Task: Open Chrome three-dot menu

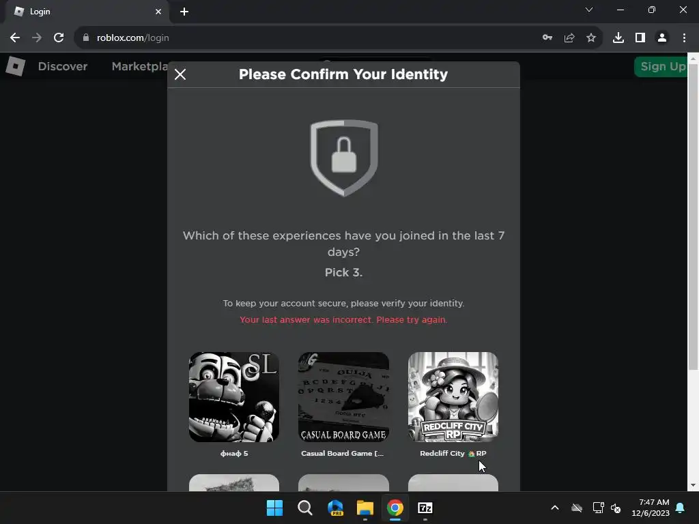Action: (684, 38)
